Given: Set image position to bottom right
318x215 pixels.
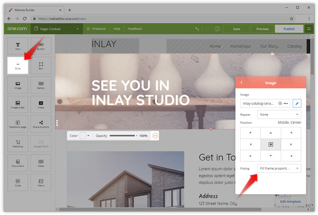Looking at the screenshot, I should coord(291,155).
